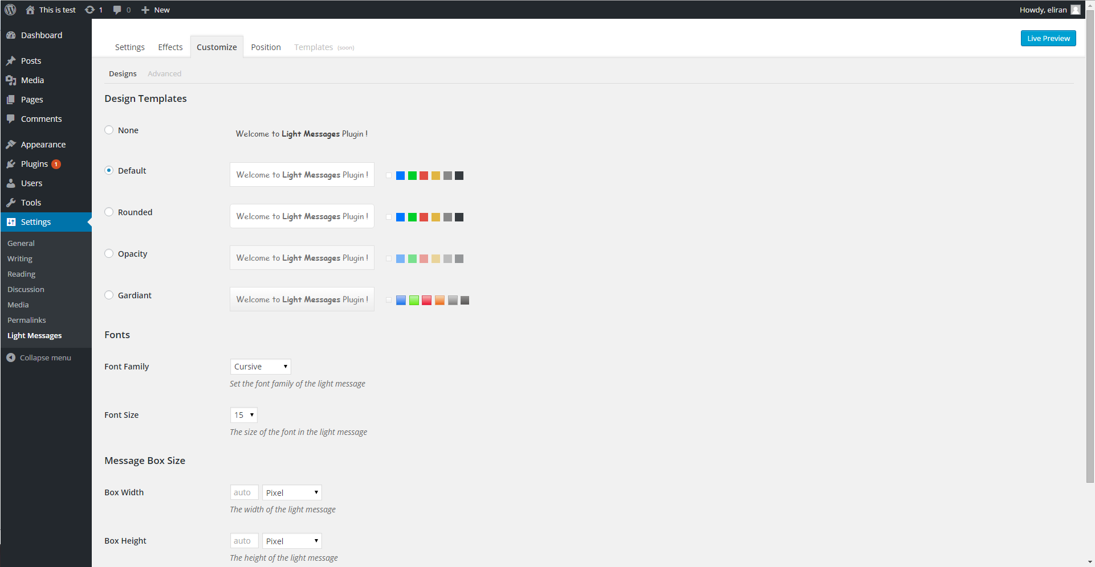Pick the light blue swatch in the Opacity row
This screenshot has height=567, width=1095.
point(400,258)
